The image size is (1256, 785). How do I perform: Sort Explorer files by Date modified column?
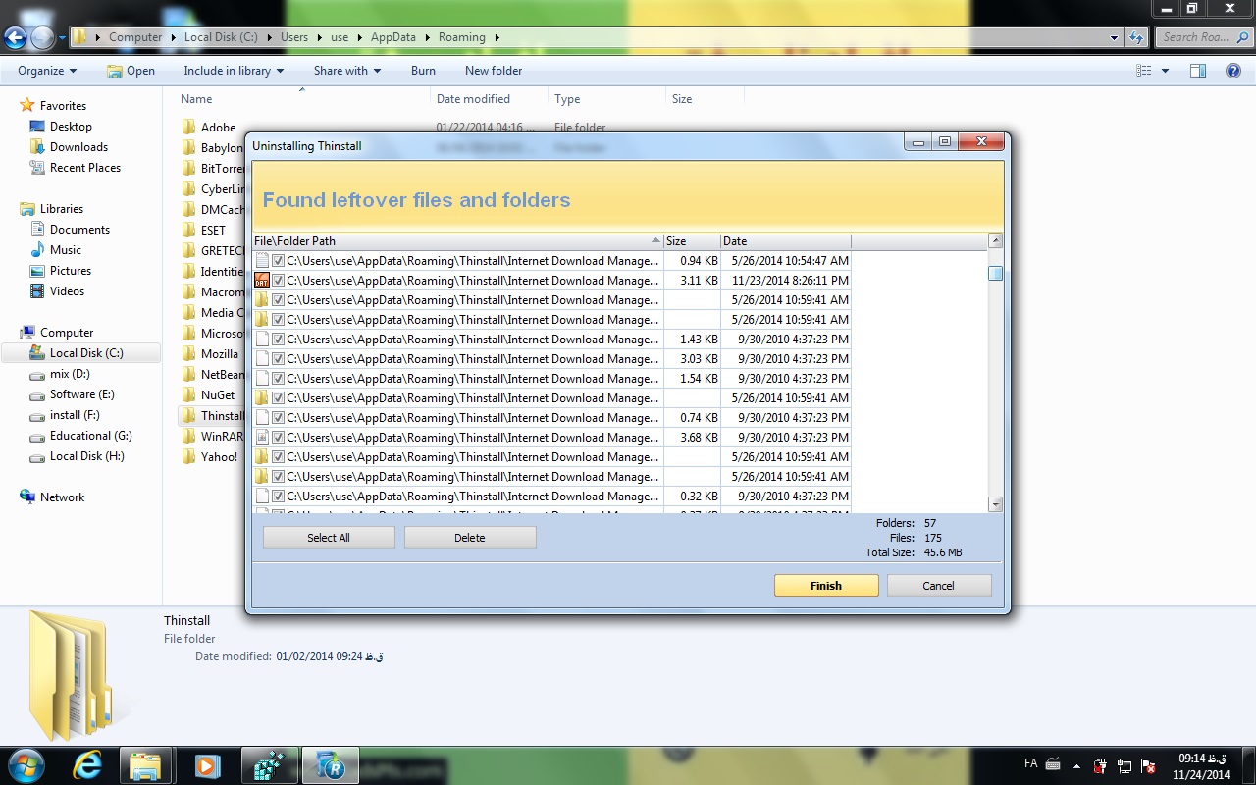pos(489,99)
